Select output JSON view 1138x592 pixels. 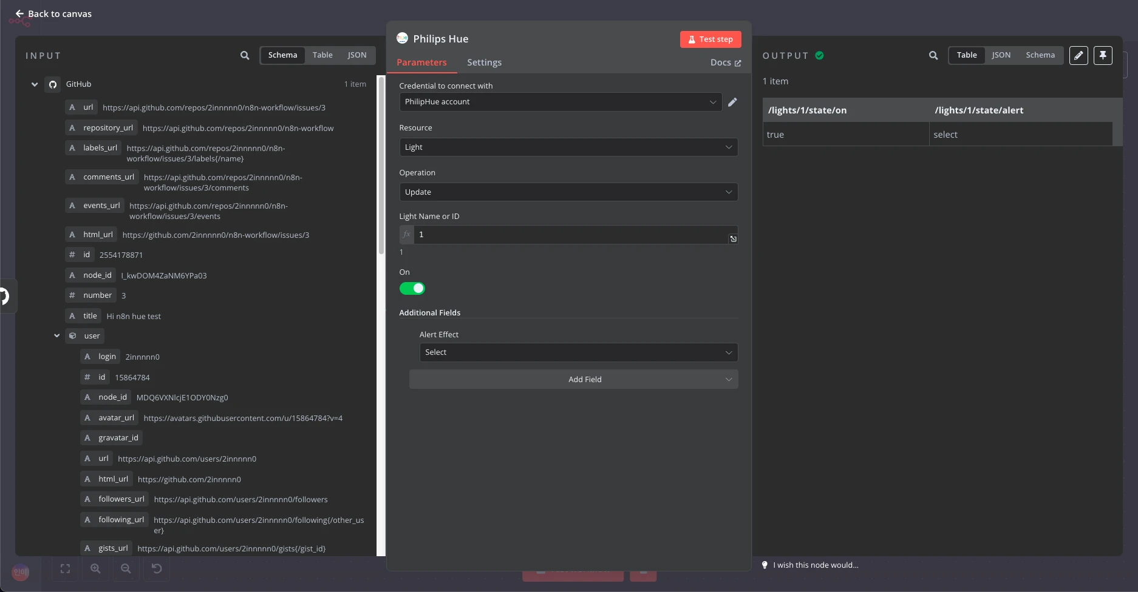point(1001,55)
